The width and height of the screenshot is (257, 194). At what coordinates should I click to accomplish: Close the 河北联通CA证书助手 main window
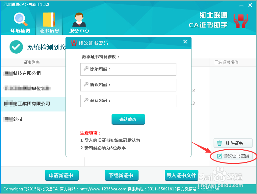(x=250, y=5)
